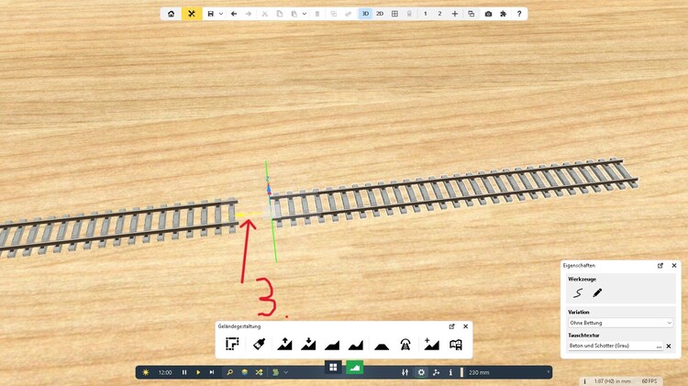
Task: Switch to the green terrain tab
Action: click(354, 367)
